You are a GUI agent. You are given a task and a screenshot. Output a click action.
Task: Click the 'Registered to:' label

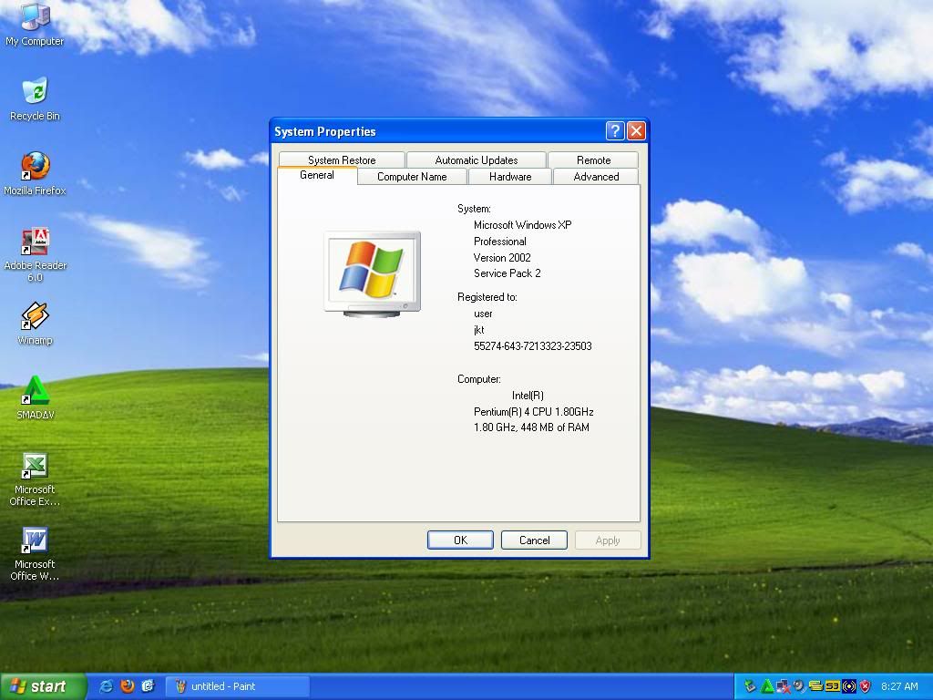pyautogui.click(x=487, y=297)
